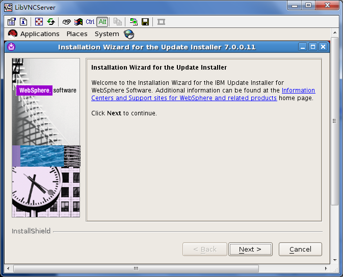The width and height of the screenshot is (343, 277).
Task: Close the Installation Wizard window
Action: [x=323, y=47]
